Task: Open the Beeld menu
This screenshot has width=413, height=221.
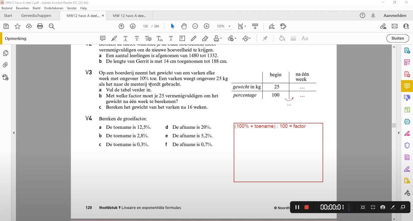Action: click(x=36, y=8)
